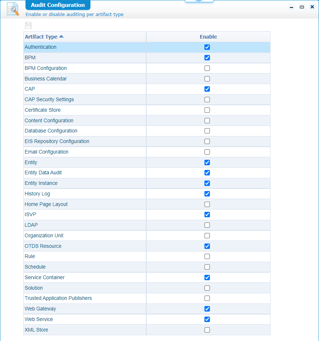Select the Trusted Application Publishers row

(x=147, y=298)
